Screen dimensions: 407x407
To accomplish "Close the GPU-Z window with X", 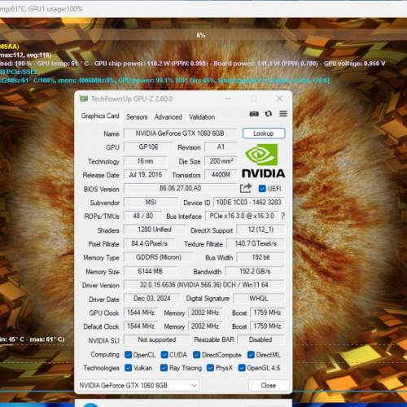I will pyautogui.click(x=279, y=98).
